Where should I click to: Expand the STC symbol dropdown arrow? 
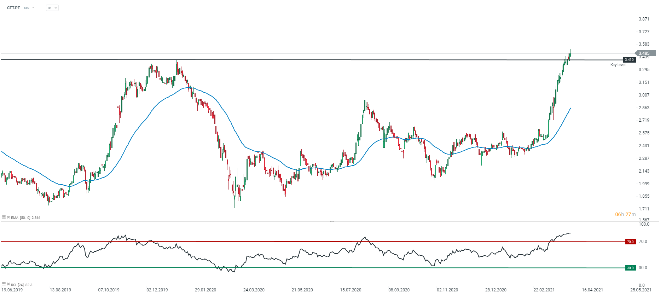(33, 7)
